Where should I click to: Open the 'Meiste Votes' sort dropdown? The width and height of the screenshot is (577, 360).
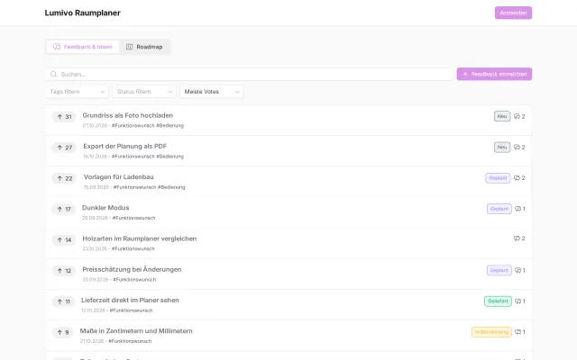(x=212, y=92)
